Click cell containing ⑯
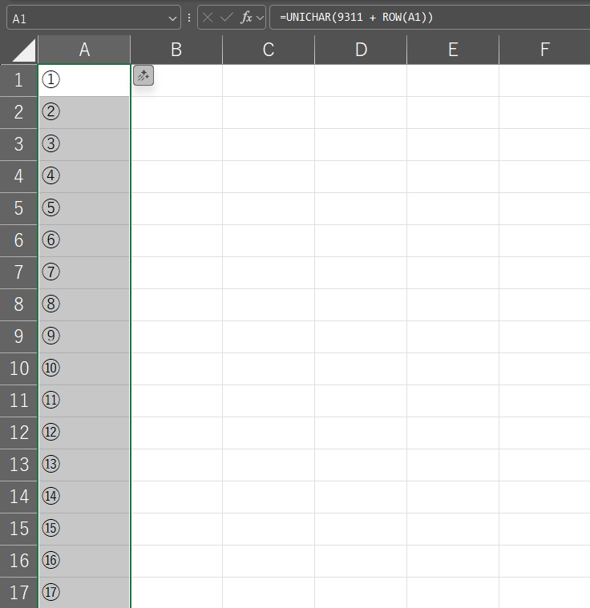590x608 pixels. [84, 561]
